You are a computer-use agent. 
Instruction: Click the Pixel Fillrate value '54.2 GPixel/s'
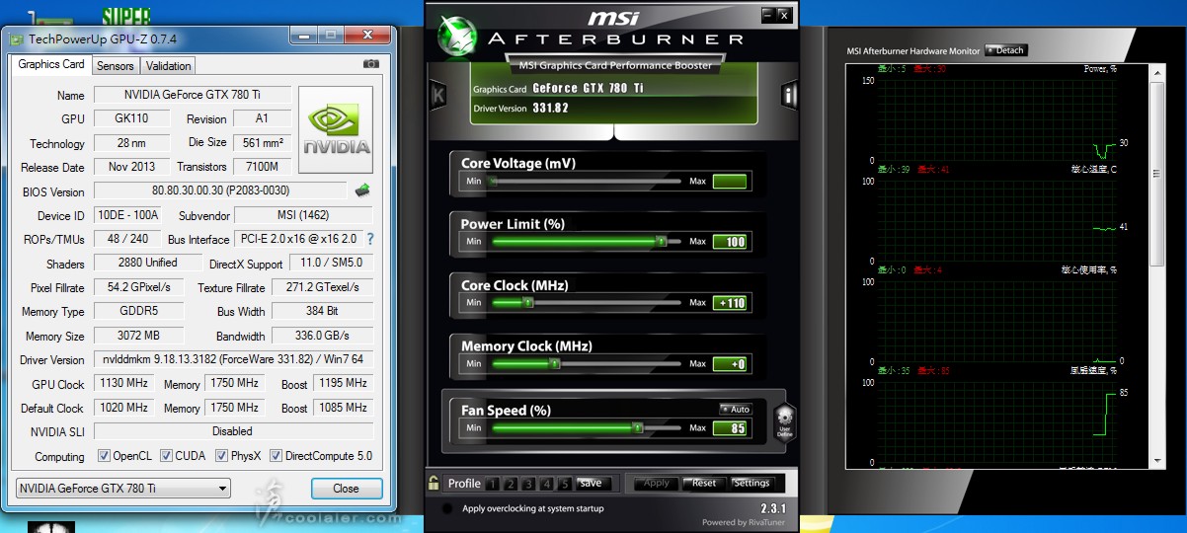(x=139, y=287)
